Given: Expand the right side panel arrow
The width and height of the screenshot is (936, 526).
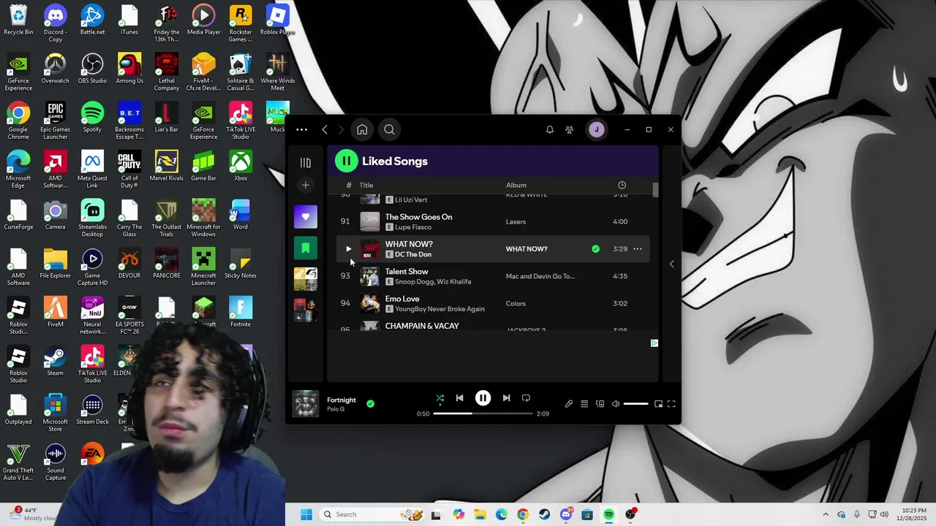Looking at the screenshot, I should [671, 264].
